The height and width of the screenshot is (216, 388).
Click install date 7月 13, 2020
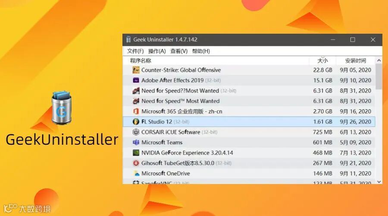(355, 153)
